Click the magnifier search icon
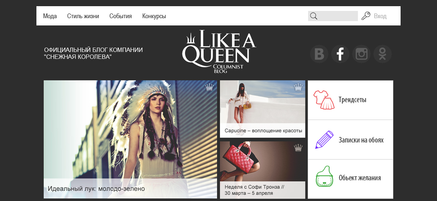The width and height of the screenshot is (437, 201). 314,16
